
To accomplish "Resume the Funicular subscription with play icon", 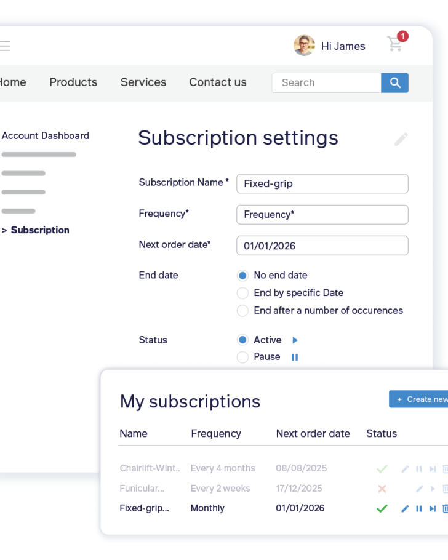I will point(433,489).
